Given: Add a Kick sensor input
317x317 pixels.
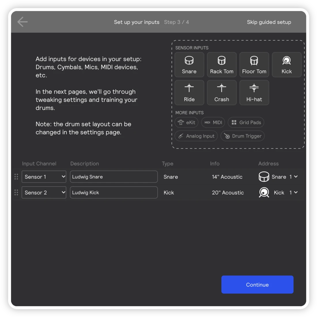Looking at the screenshot, I should tap(287, 65).
